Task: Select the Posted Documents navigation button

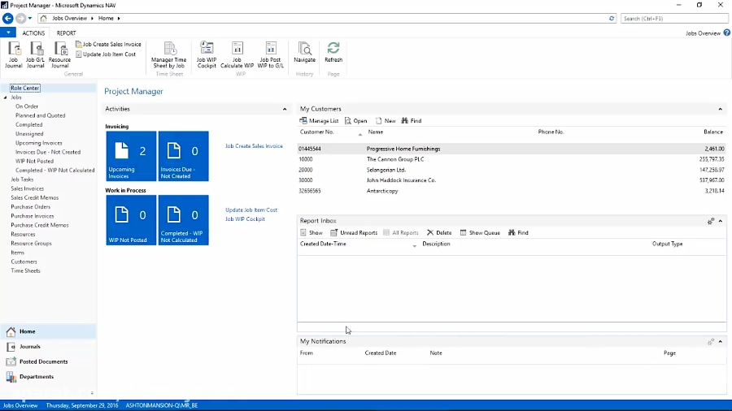Action: [49, 361]
